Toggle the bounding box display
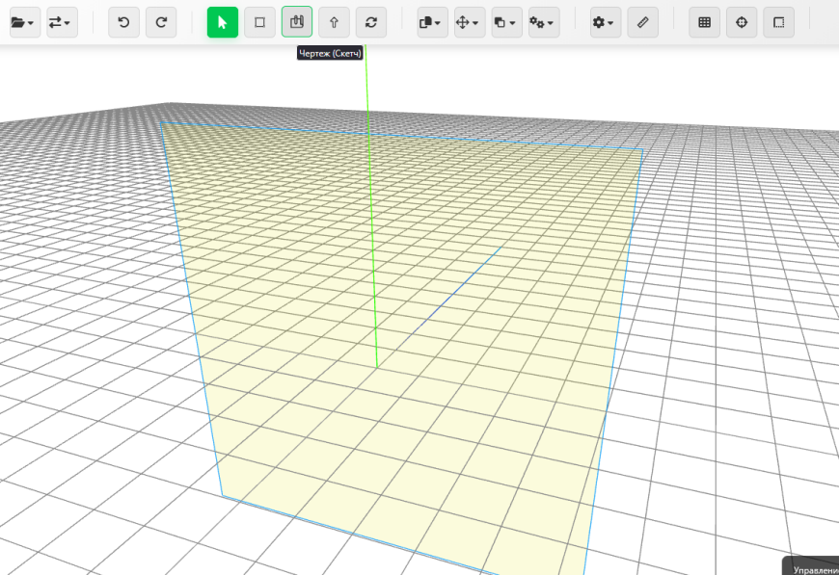The image size is (839, 575). (x=778, y=21)
